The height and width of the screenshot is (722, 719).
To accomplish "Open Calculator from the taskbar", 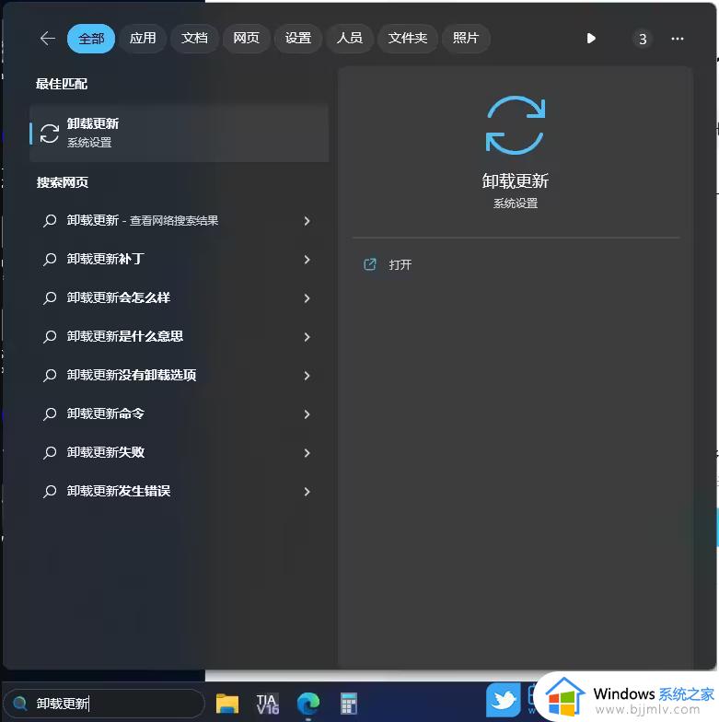I will point(348,704).
